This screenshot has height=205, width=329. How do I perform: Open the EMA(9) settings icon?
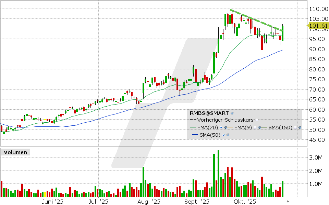coord(260,127)
